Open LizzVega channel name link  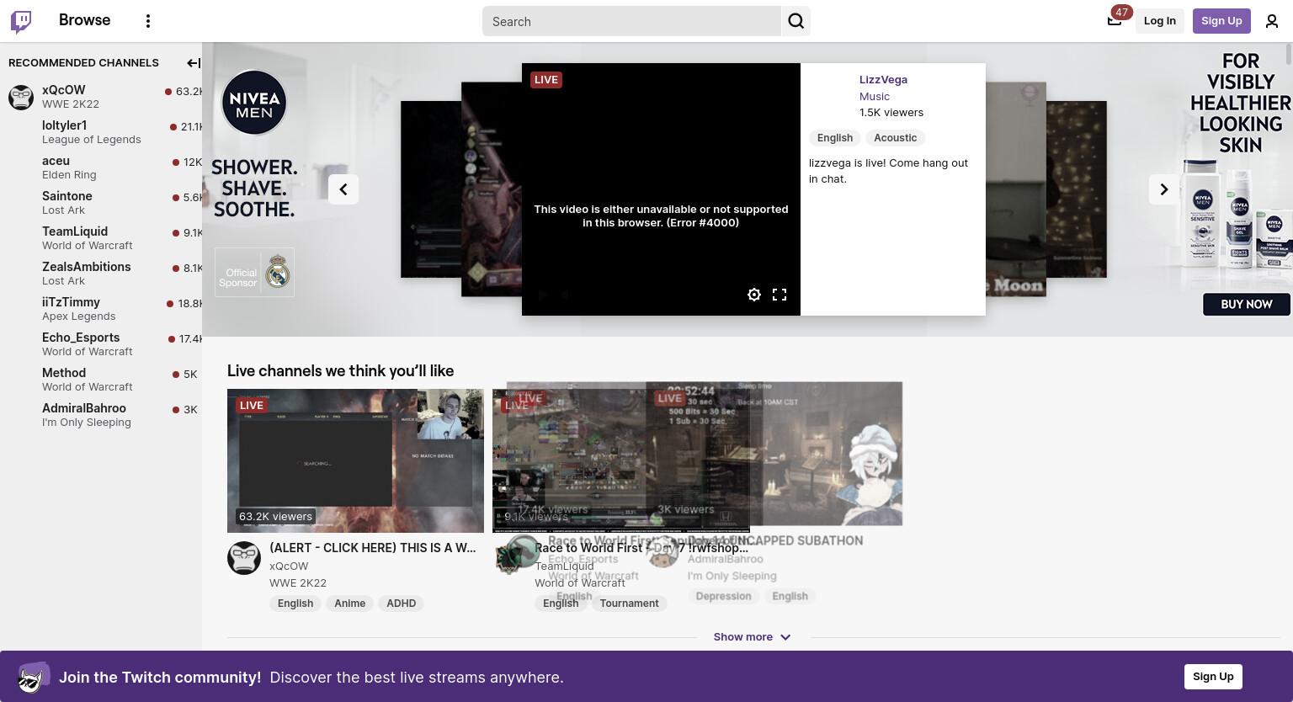click(883, 80)
